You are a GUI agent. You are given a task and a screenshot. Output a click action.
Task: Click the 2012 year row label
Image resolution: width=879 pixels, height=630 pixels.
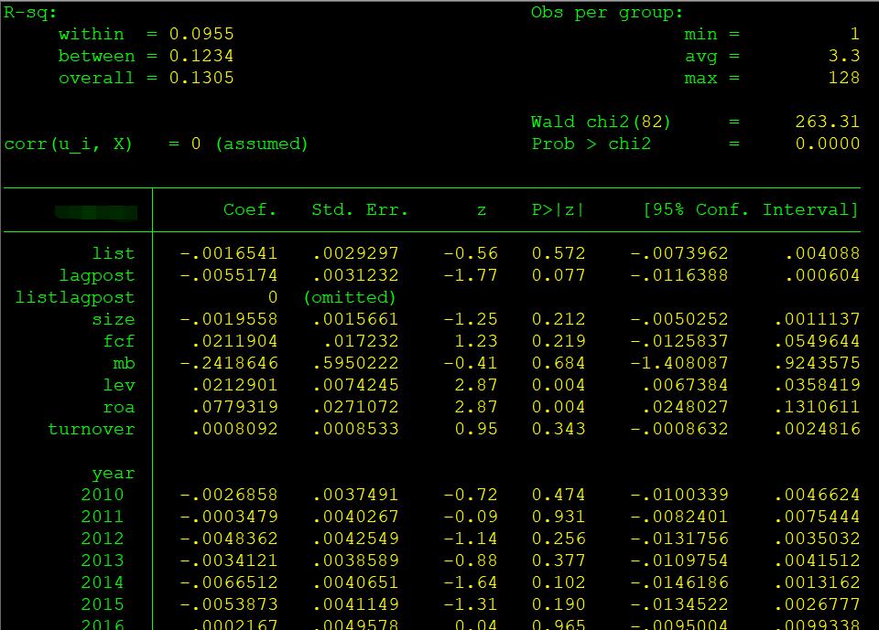click(103, 539)
